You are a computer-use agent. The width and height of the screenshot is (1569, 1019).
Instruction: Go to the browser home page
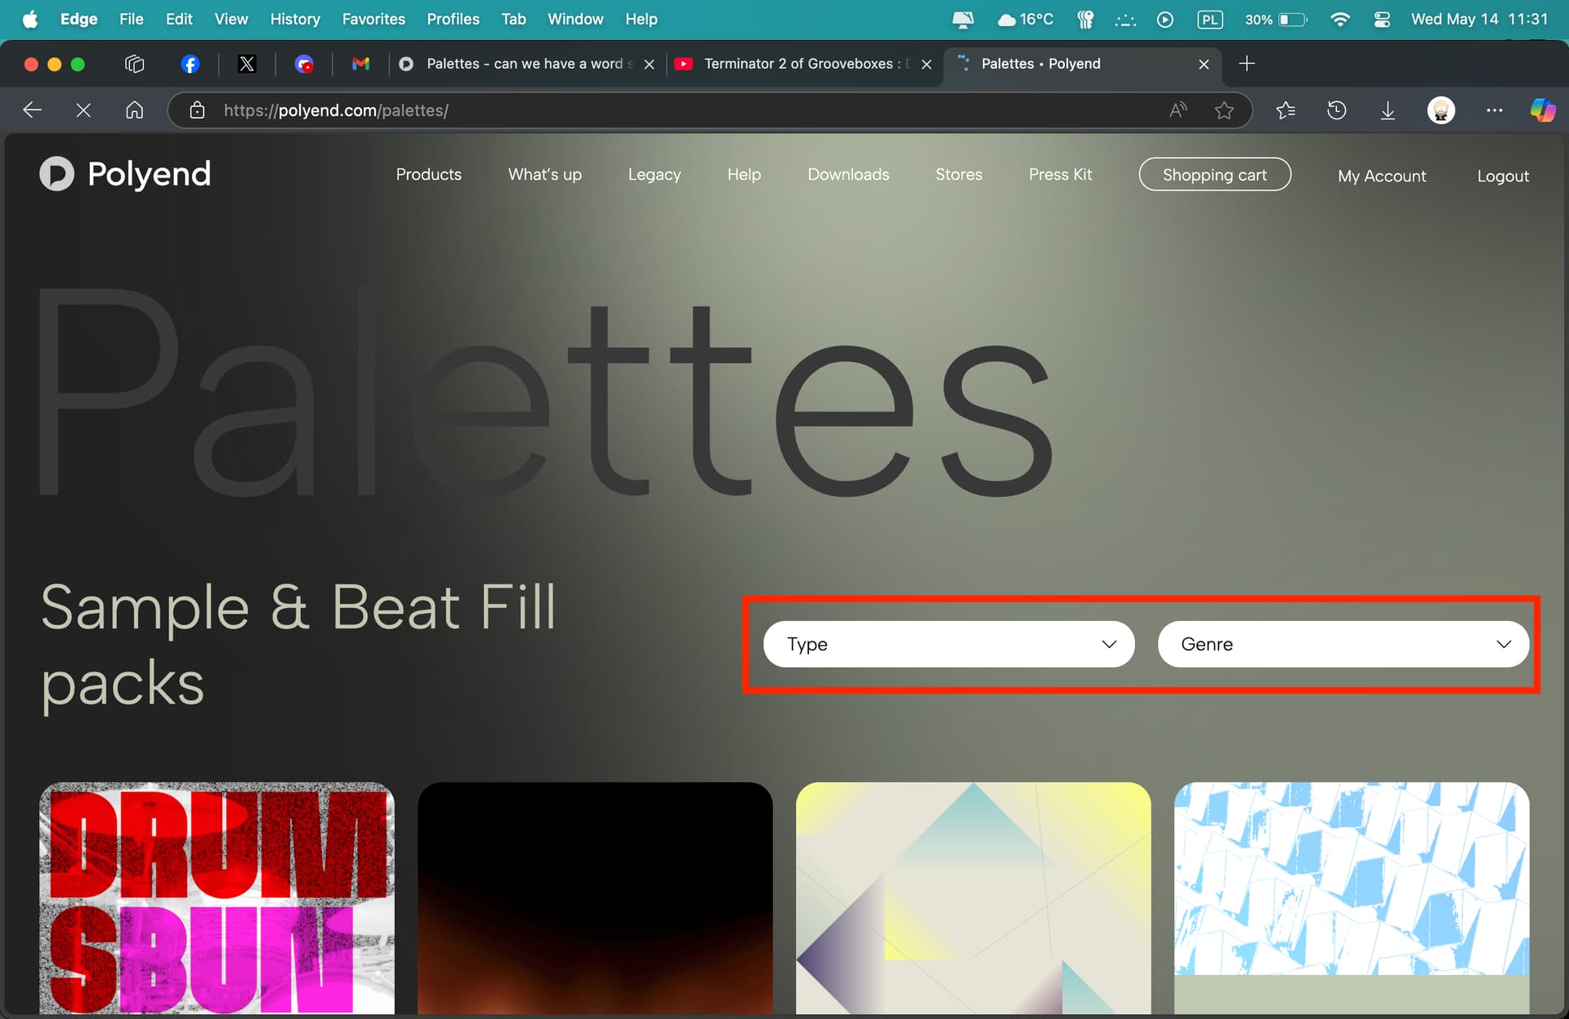click(135, 110)
